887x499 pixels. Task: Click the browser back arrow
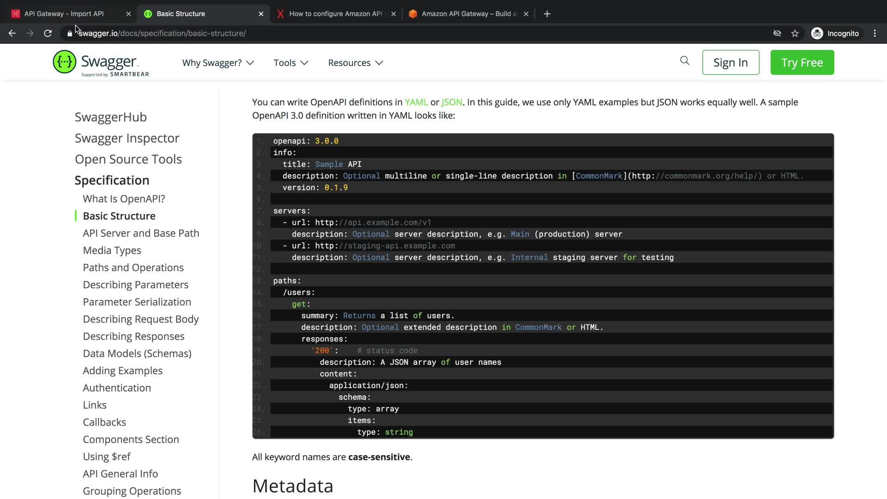click(12, 33)
